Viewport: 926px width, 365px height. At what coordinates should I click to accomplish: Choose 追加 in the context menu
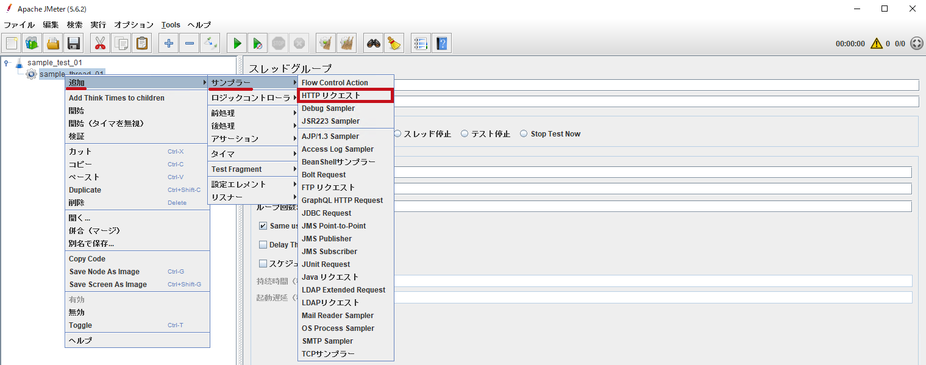click(137, 82)
